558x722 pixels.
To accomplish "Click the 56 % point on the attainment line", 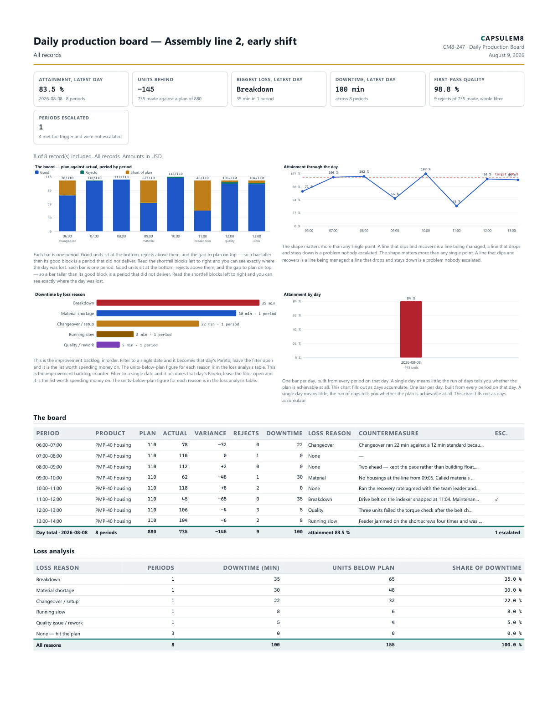I will pyautogui.click(x=395, y=199).
